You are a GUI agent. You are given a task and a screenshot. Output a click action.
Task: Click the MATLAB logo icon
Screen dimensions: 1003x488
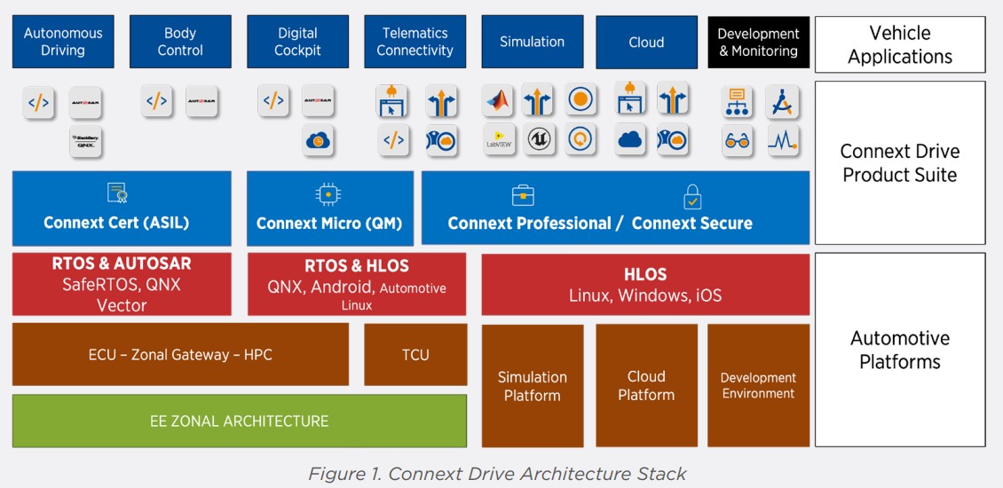tap(498, 101)
